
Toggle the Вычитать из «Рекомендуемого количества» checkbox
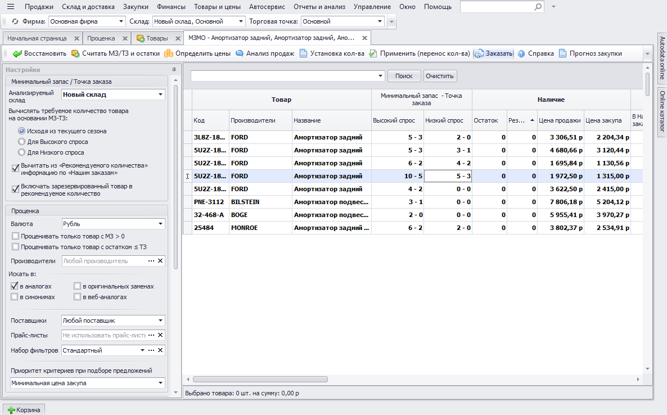click(x=15, y=168)
